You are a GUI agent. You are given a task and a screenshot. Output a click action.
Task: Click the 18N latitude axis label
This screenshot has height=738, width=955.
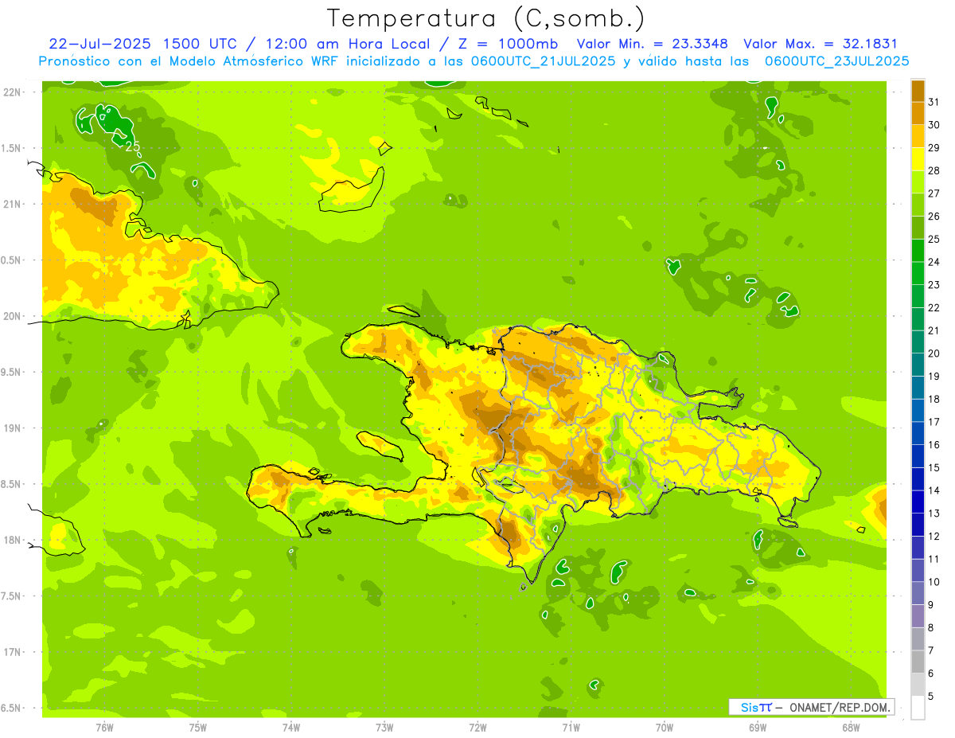coord(12,540)
